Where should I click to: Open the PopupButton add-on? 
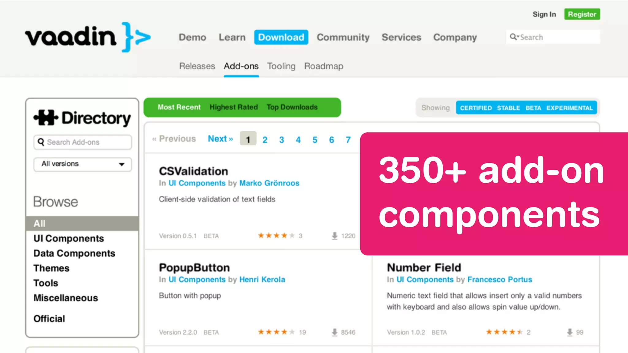tap(194, 268)
